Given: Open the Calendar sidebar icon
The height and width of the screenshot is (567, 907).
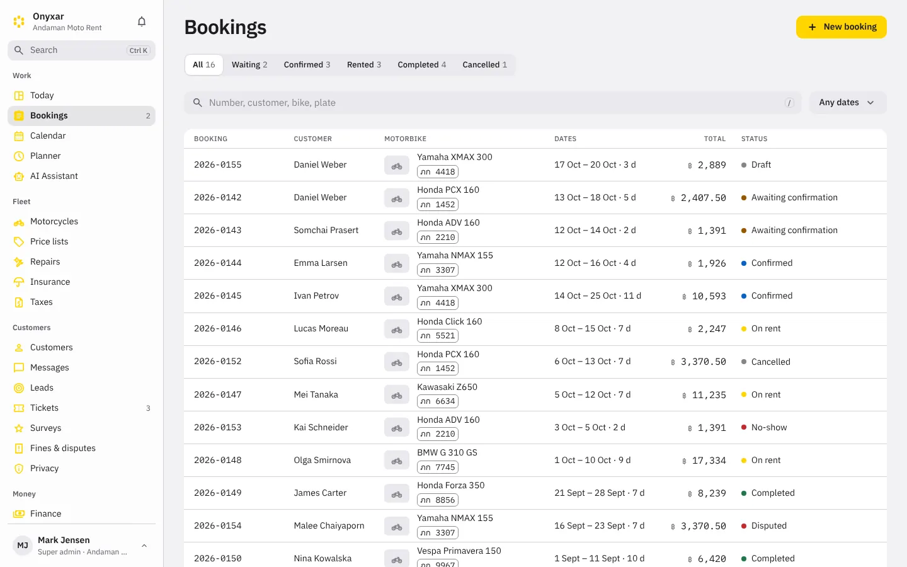Looking at the screenshot, I should click(19, 135).
